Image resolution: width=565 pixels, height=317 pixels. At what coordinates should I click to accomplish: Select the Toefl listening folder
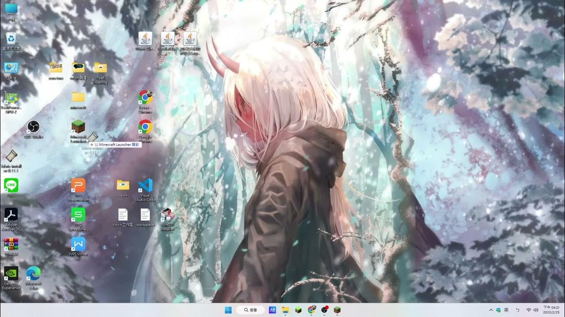(100, 73)
